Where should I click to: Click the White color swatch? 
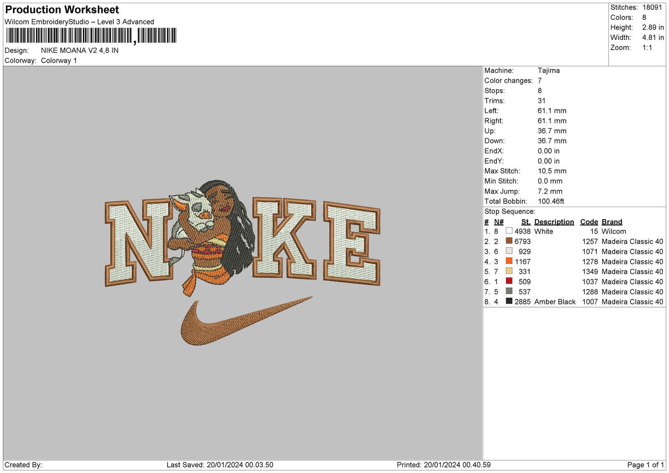coord(509,231)
